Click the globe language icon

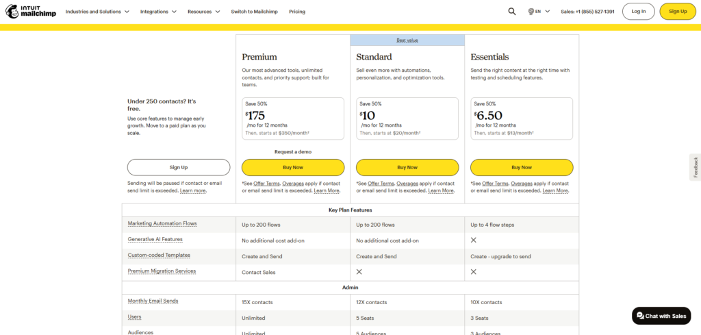531,12
